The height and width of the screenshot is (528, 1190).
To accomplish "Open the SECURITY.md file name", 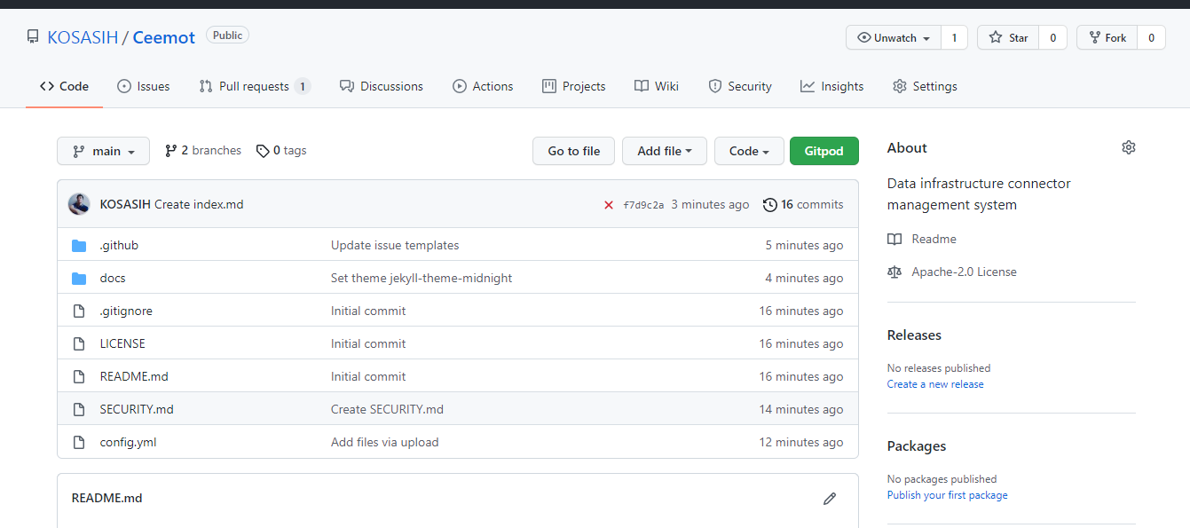I will click(x=137, y=409).
